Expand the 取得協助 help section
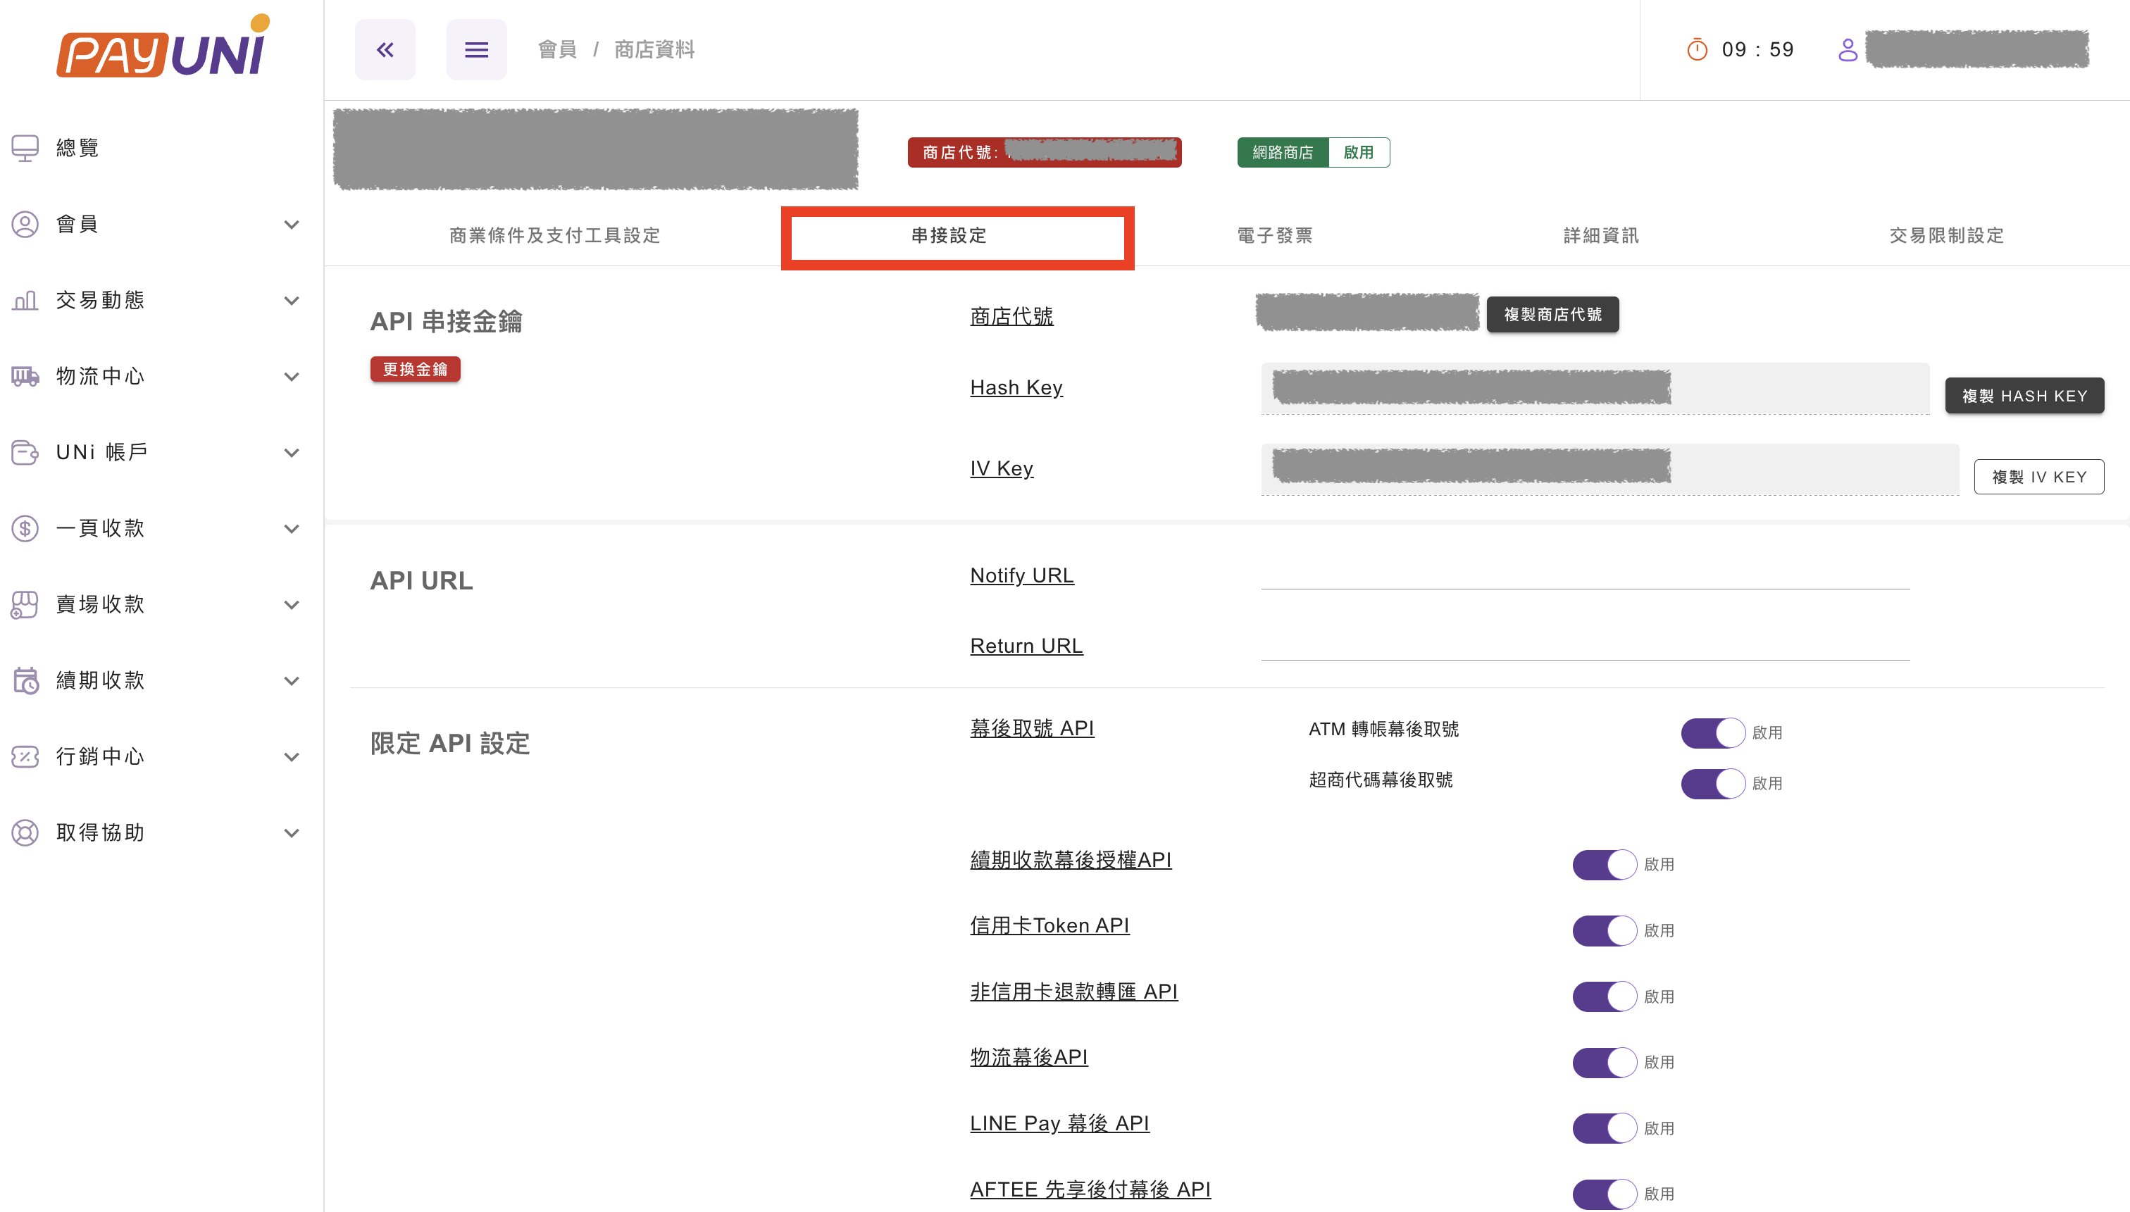The image size is (2130, 1212). click(x=290, y=832)
